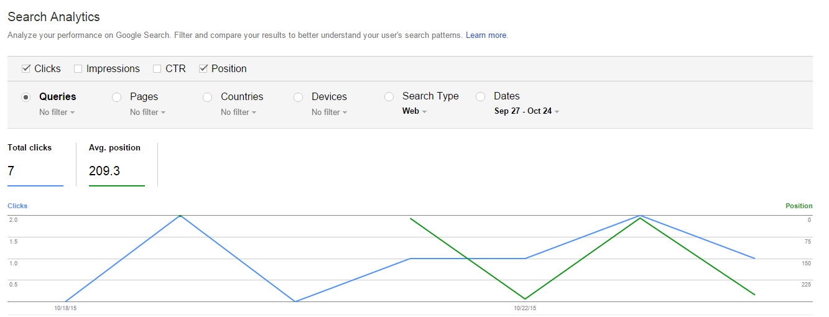Click the 10/22/15 date label
The width and height of the screenshot is (829, 317).
525,308
